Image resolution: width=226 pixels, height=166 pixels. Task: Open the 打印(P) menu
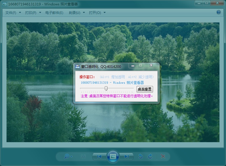(31, 13)
